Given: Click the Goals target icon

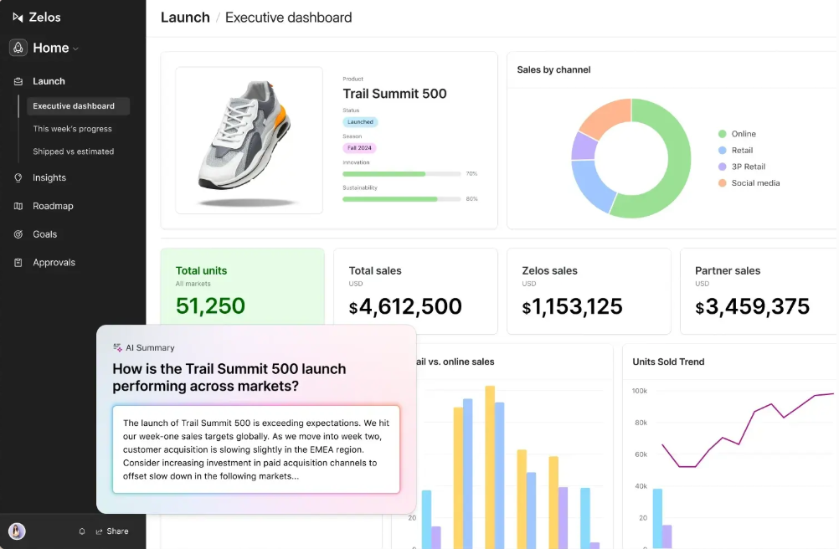Looking at the screenshot, I should click(x=18, y=234).
